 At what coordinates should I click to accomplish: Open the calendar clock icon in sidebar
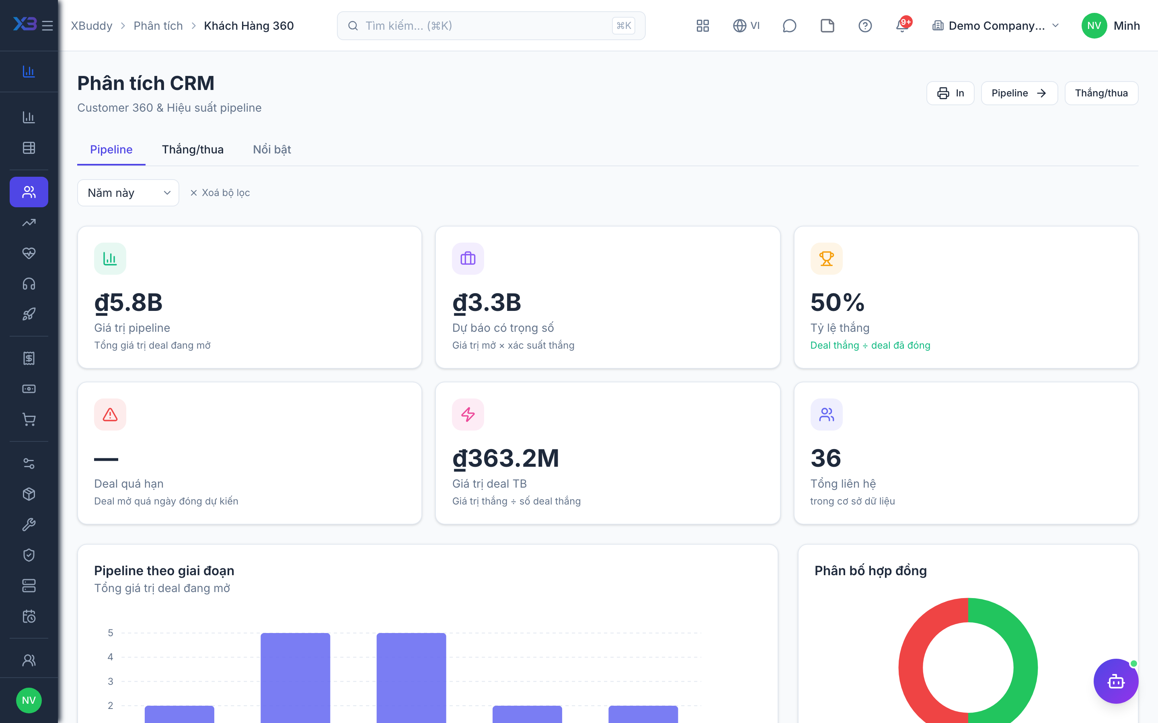coord(29,617)
